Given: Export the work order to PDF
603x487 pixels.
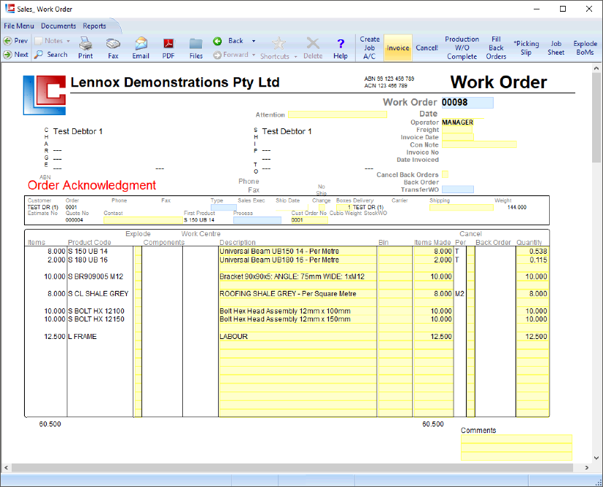Looking at the screenshot, I should click(x=168, y=47).
